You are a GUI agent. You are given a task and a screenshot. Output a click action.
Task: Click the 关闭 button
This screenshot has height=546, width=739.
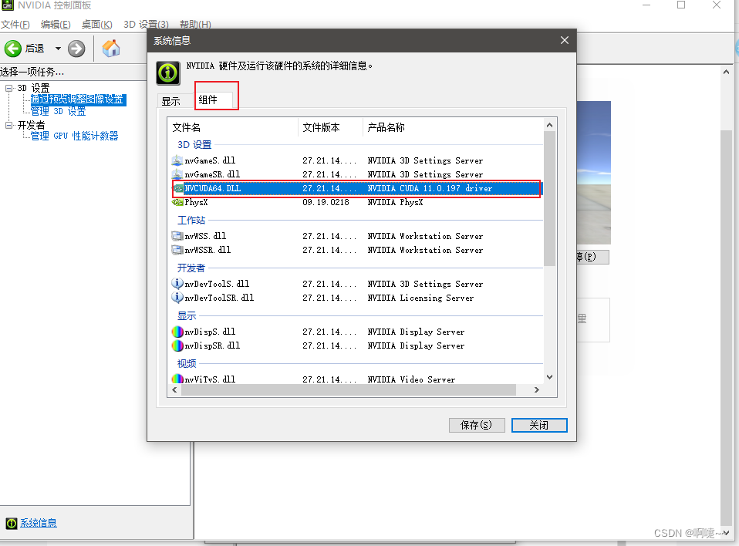(539, 426)
